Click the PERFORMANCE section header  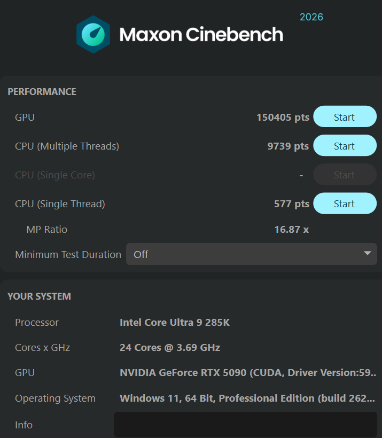coord(42,92)
